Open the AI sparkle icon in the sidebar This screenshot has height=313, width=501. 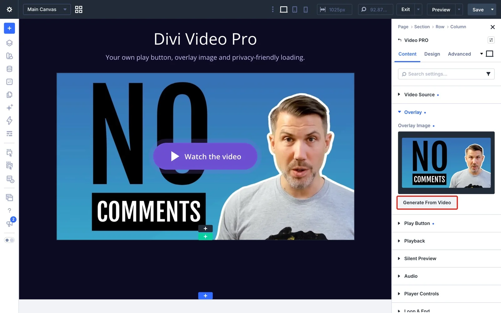click(x=9, y=108)
